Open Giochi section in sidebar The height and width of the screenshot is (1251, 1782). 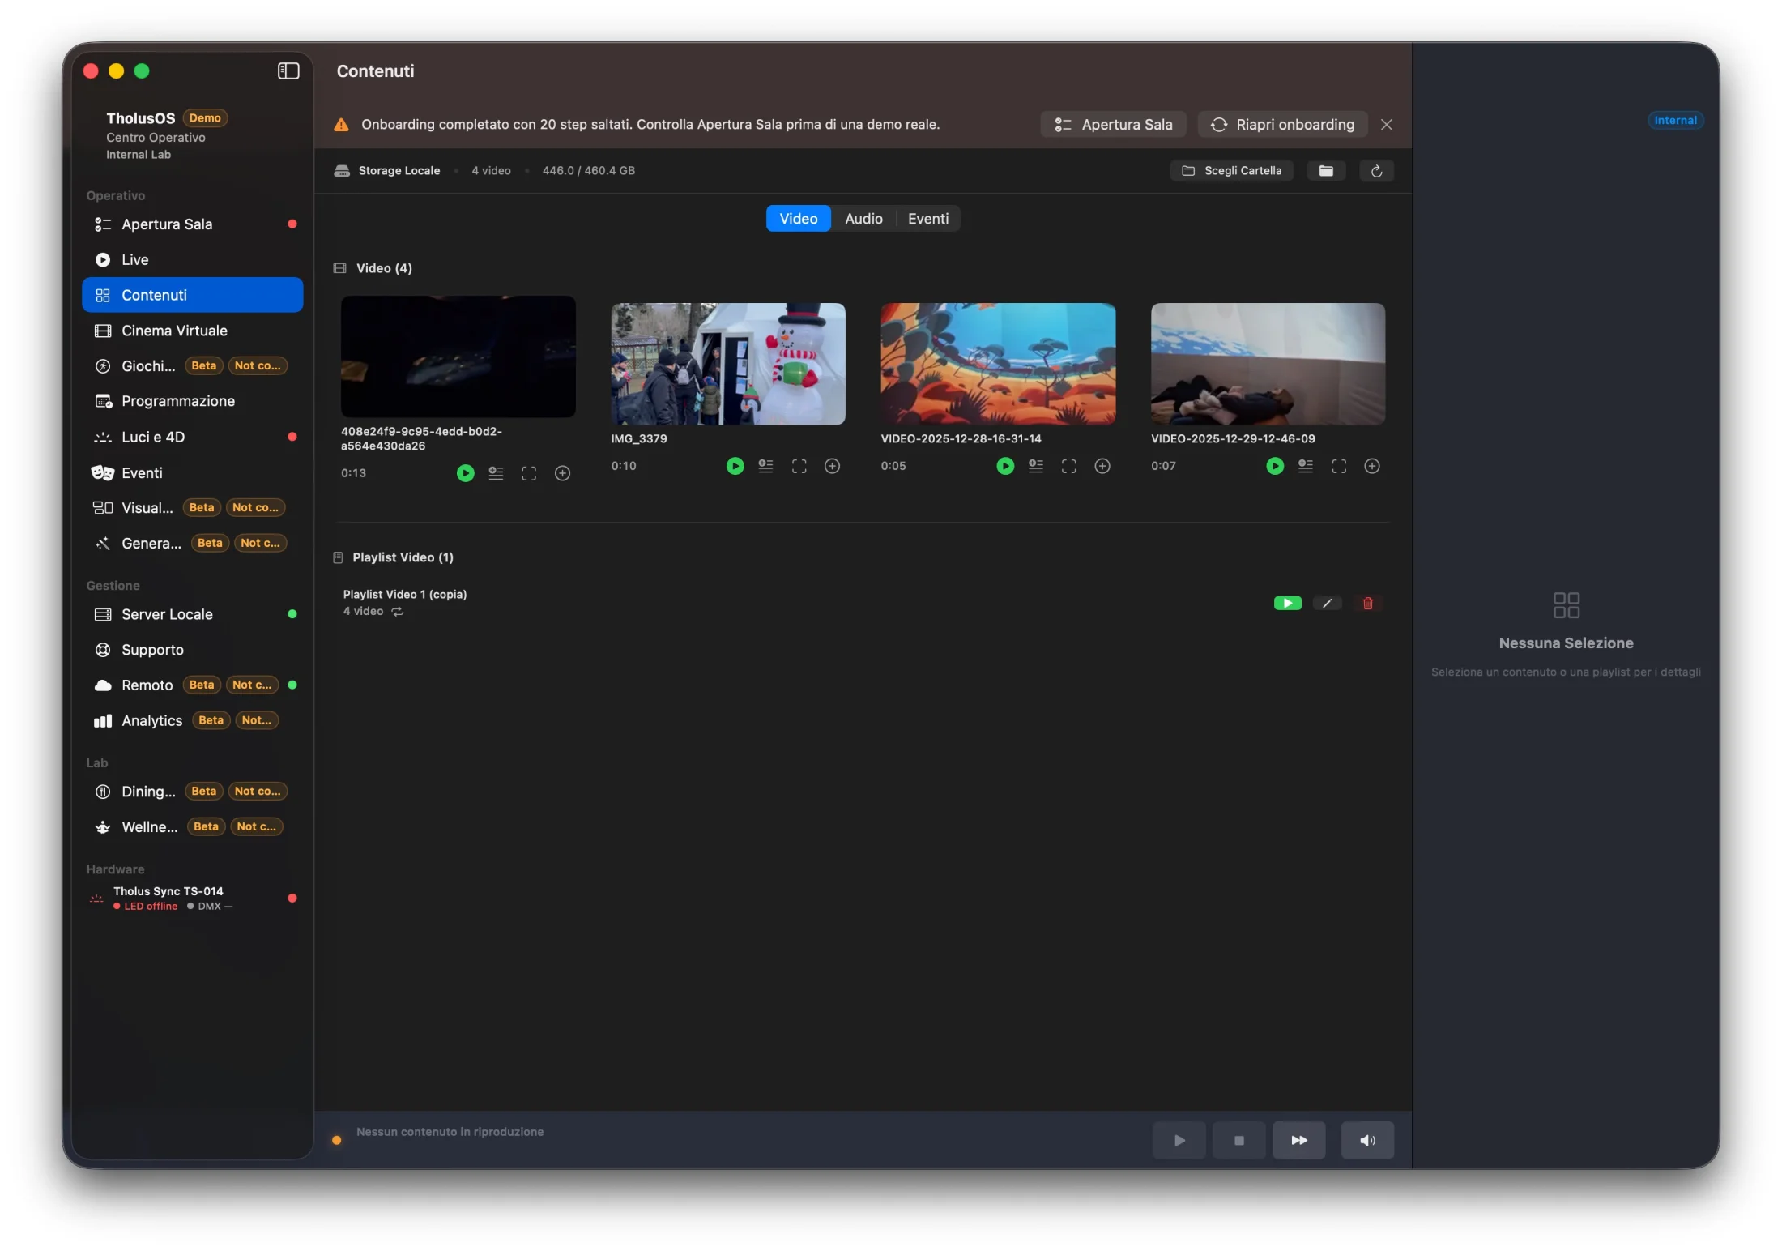pos(192,366)
